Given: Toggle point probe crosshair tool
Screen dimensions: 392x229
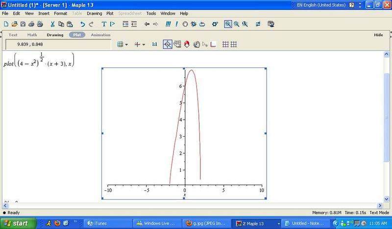Looking at the screenshot, I should (168, 44).
